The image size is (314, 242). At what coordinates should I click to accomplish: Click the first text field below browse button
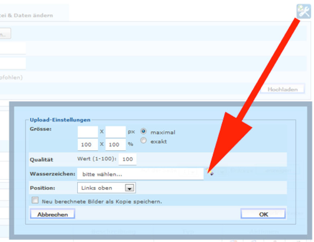pos(12,48)
